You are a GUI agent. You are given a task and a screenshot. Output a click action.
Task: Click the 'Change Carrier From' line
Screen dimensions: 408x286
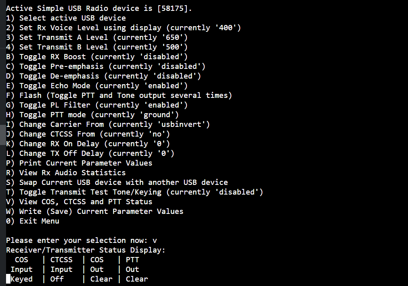pyautogui.click(x=108, y=124)
